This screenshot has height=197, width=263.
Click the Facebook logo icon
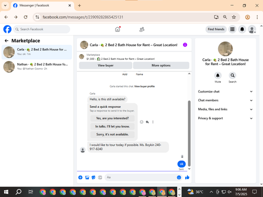tap(7, 29)
